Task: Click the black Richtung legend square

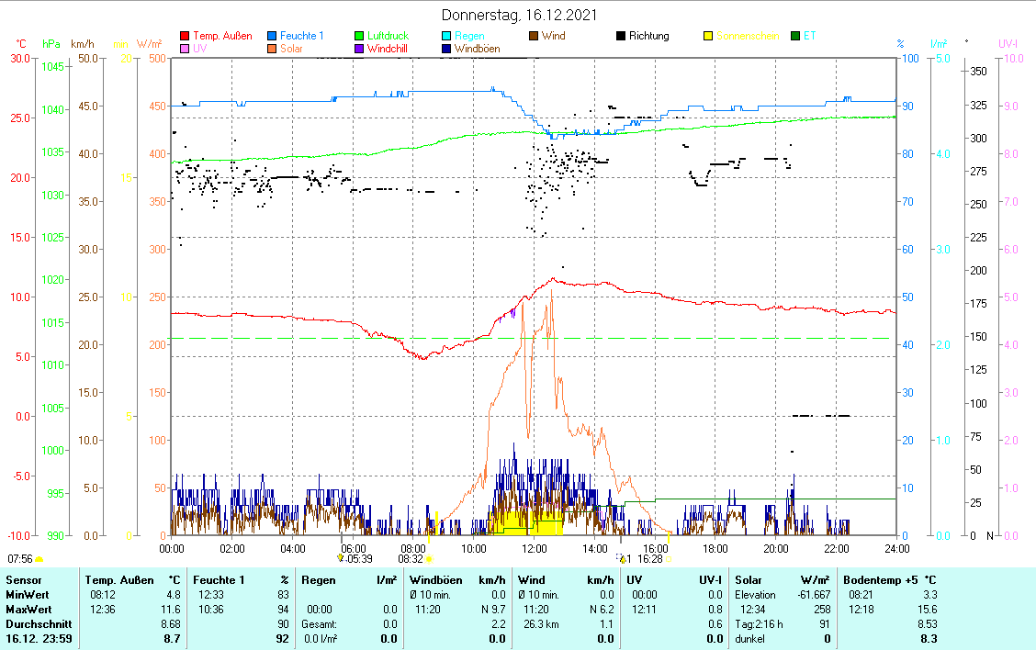Action: (x=622, y=36)
